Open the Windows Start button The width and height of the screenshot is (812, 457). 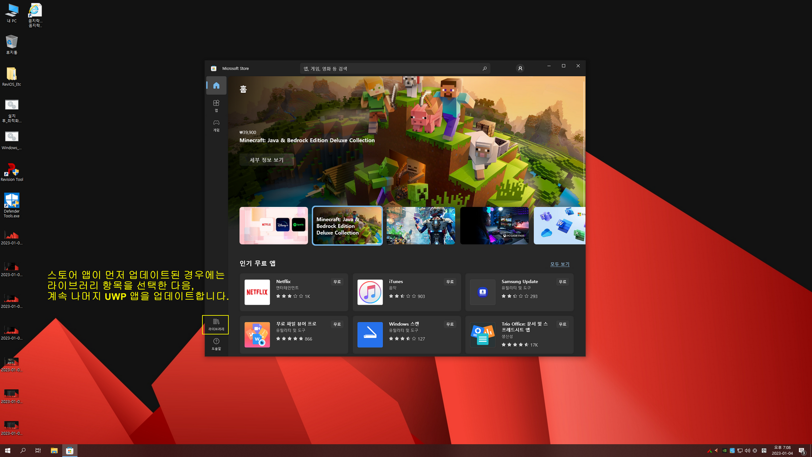(x=7, y=451)
